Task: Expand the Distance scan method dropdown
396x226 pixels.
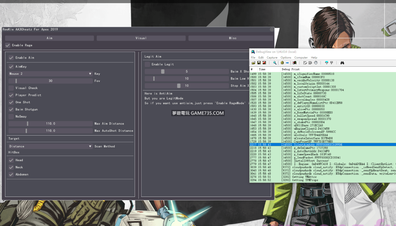Action: (50, 146)
